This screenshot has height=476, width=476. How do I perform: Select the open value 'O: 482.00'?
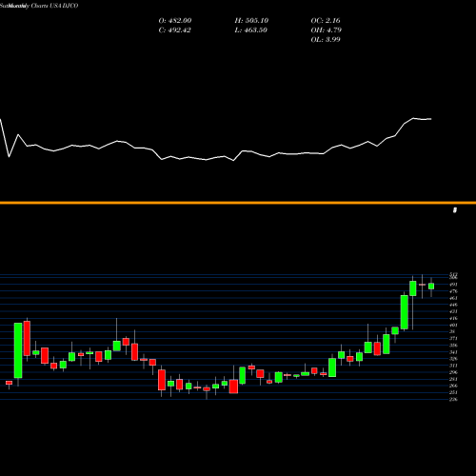coord(175,20)
